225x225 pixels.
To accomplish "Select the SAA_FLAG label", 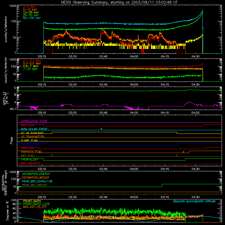I will (28, 148).
